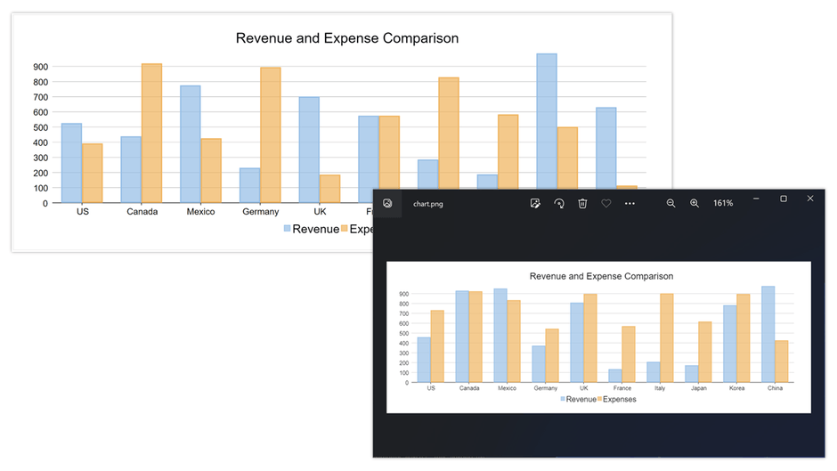Minimize the Photos viewer window

[x=756, y=199]
